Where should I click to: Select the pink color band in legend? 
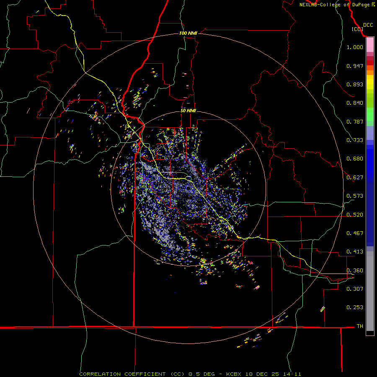370,45
